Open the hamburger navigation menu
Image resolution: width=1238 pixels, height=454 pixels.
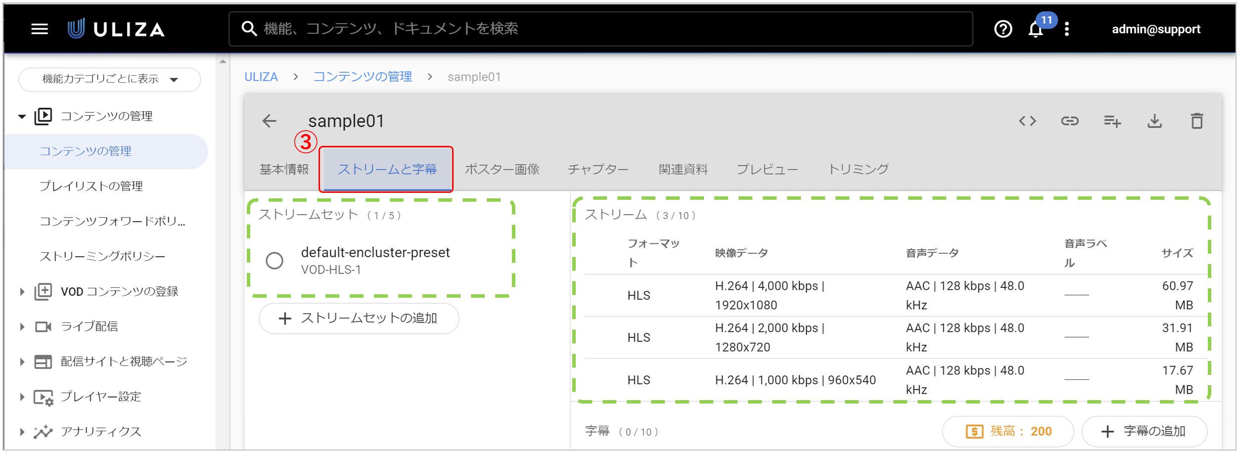click(40, 29)
